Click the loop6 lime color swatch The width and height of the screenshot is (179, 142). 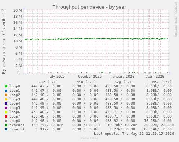6,112
